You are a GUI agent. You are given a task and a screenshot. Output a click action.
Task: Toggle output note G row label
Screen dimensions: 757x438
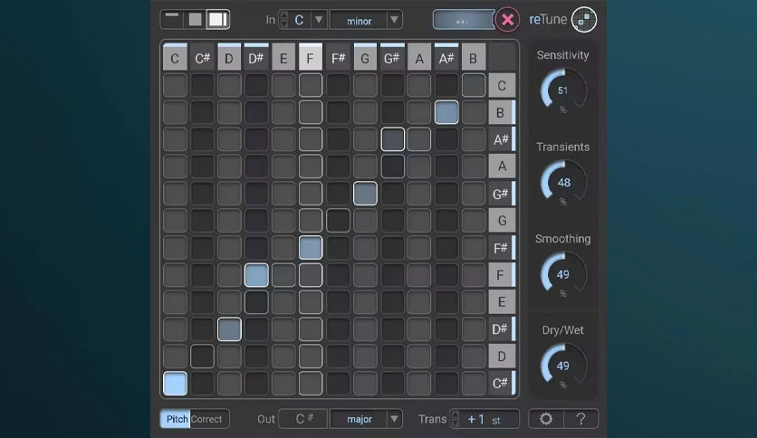click(502, 221)
